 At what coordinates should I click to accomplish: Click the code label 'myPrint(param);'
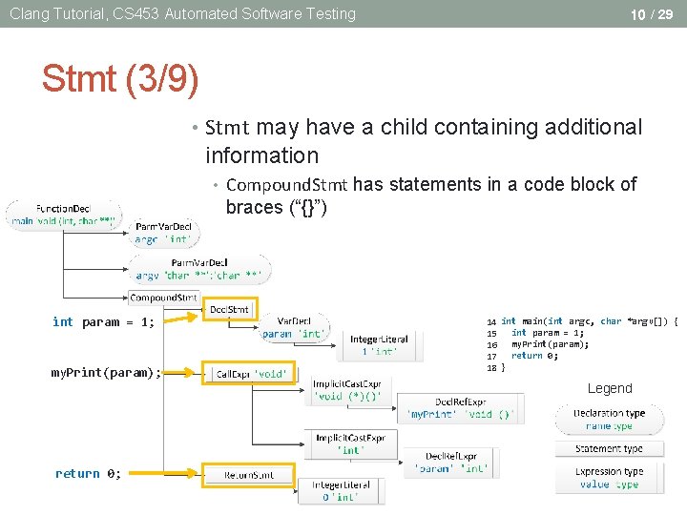[106, 373]
